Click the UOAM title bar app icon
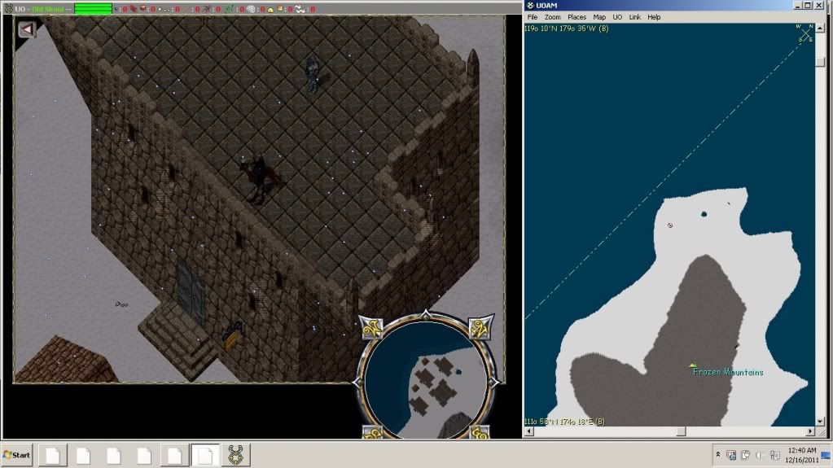This screenshot has width=833, height=468. pos(529,6)
